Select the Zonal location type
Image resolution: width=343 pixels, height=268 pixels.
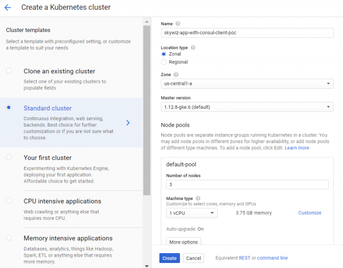[165, 54]
